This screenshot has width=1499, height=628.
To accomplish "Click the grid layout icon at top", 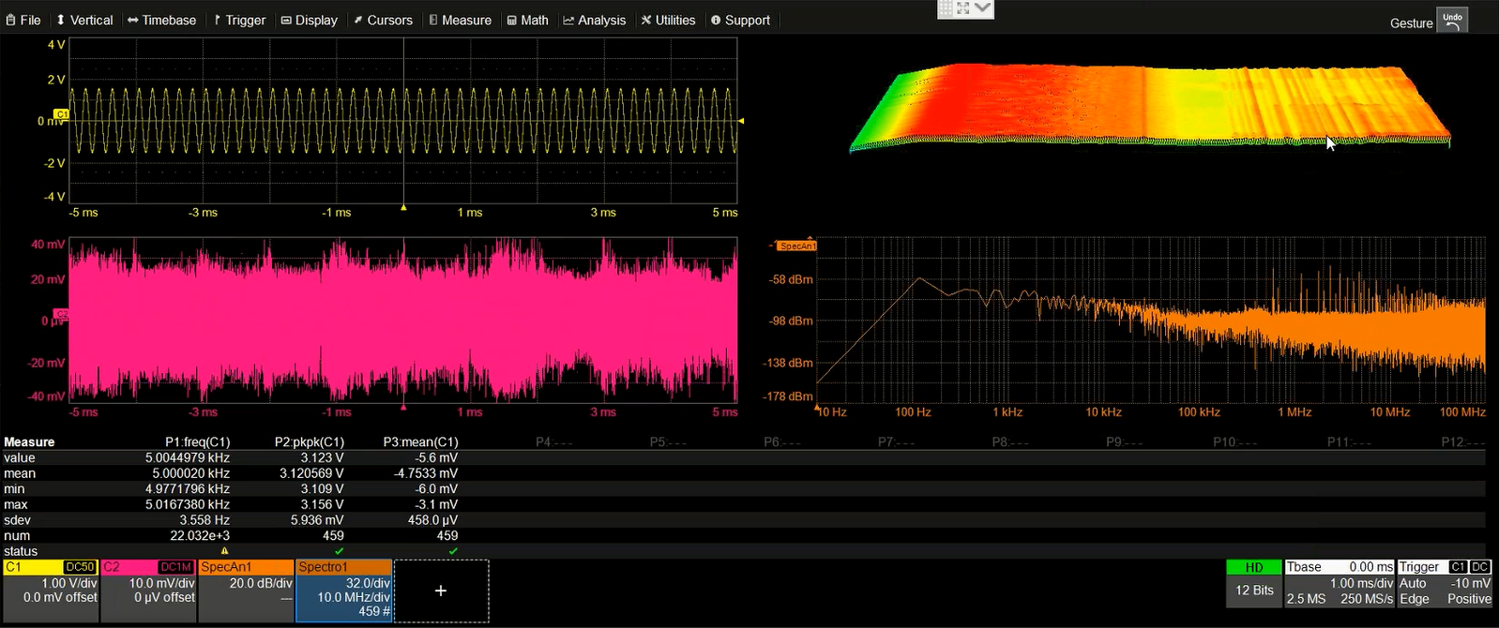I will [946, 8].
